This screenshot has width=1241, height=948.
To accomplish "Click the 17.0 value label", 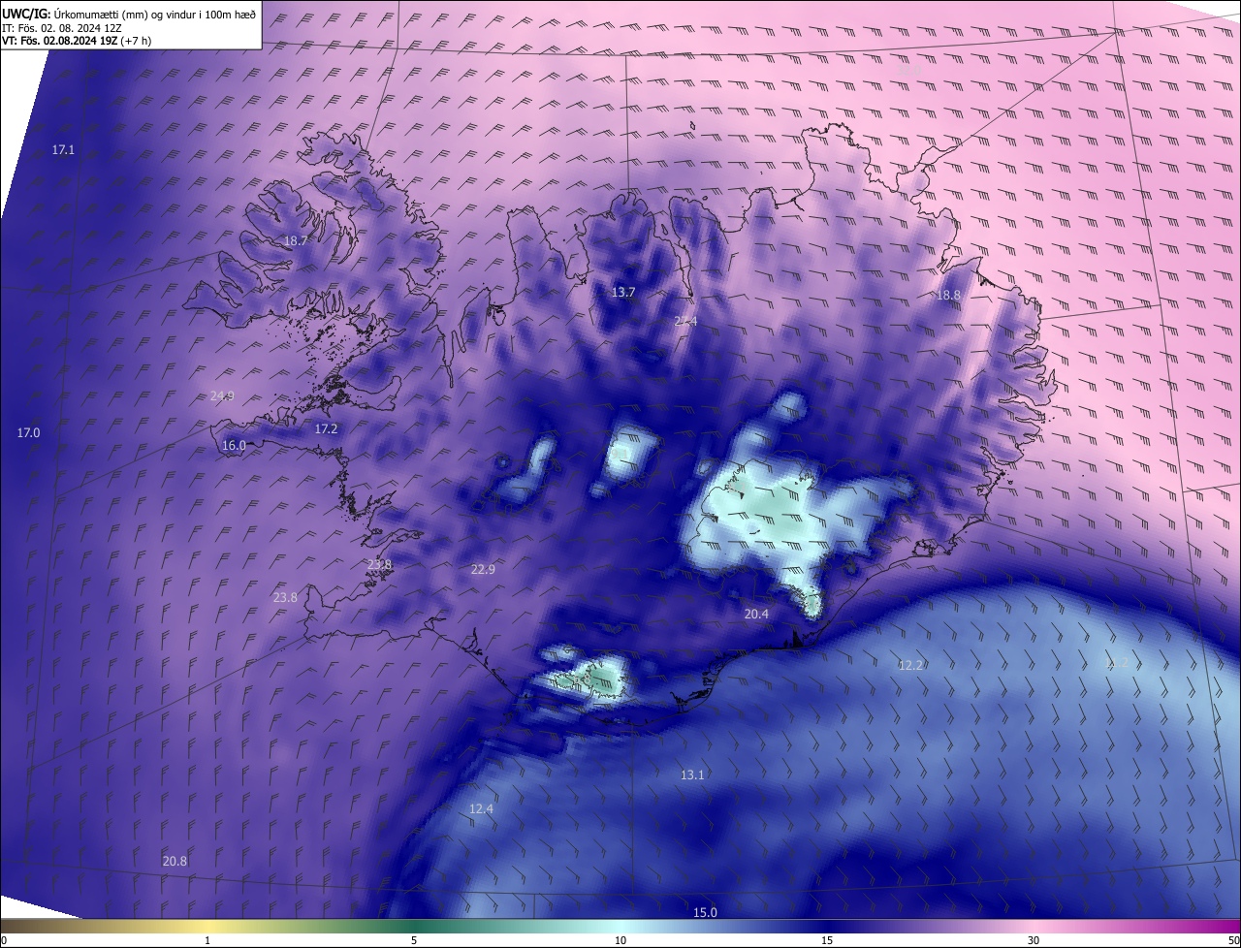I will click(29, 432).
